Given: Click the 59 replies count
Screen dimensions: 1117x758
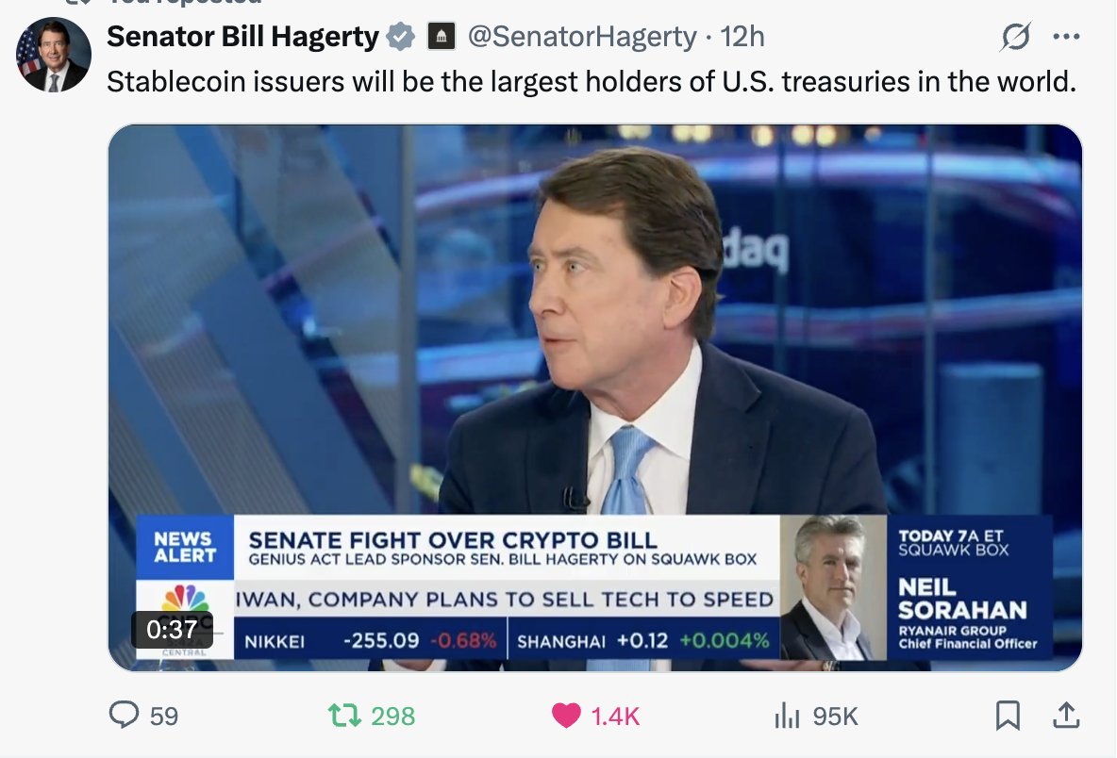Looking at the screenshot, I should pyautogui.click(x=164, y=716).
